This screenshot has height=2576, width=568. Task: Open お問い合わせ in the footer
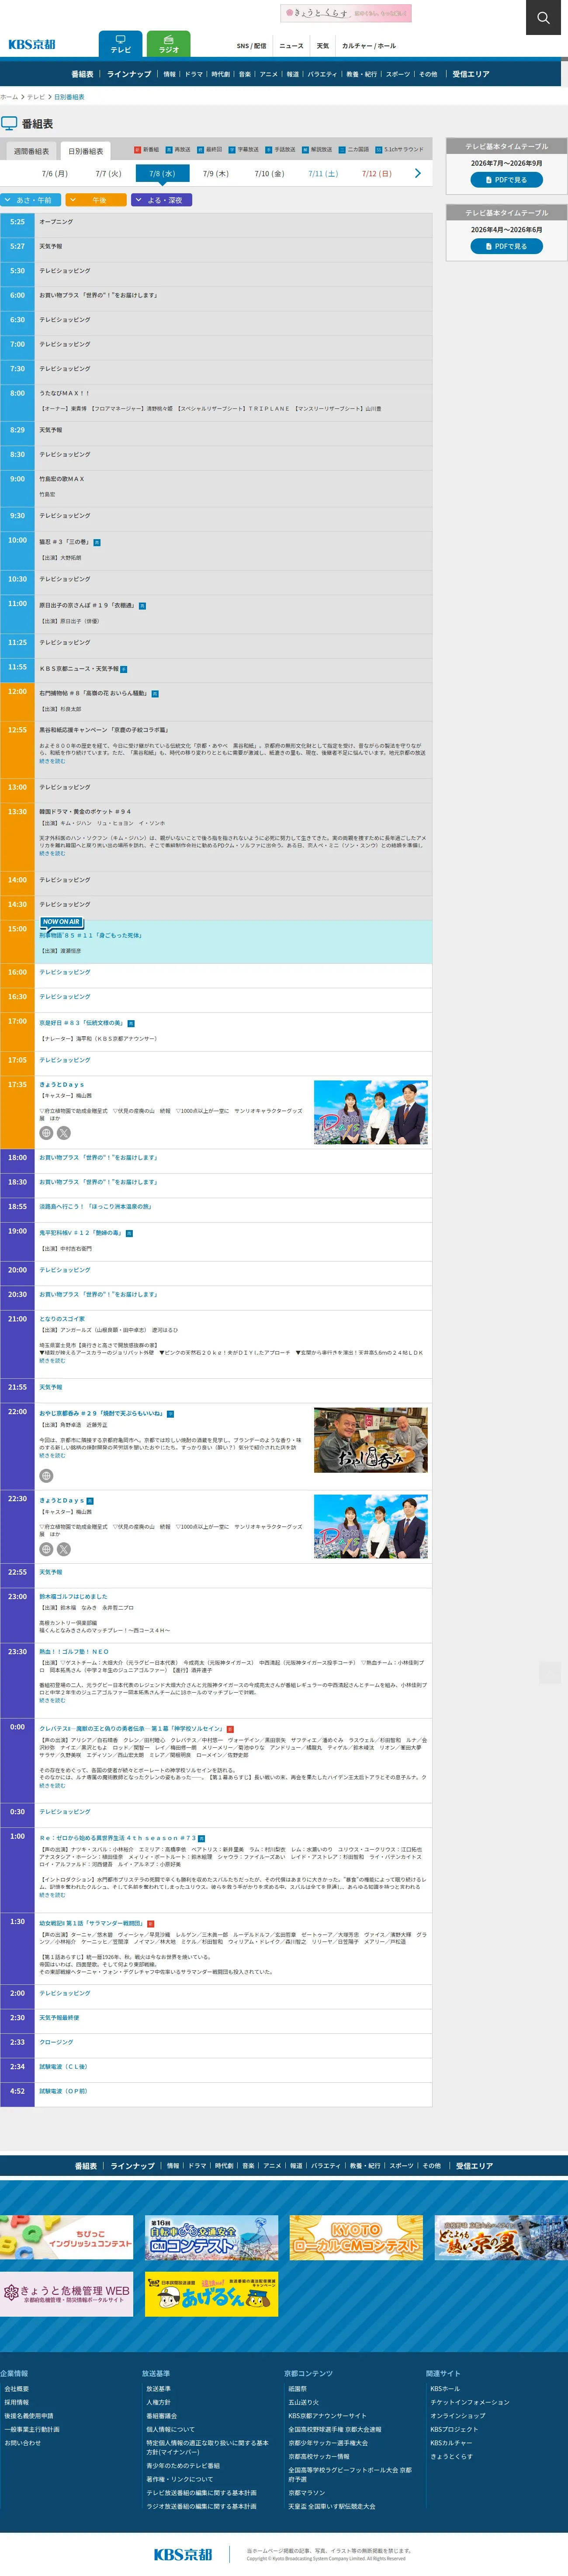[23, 2442]
